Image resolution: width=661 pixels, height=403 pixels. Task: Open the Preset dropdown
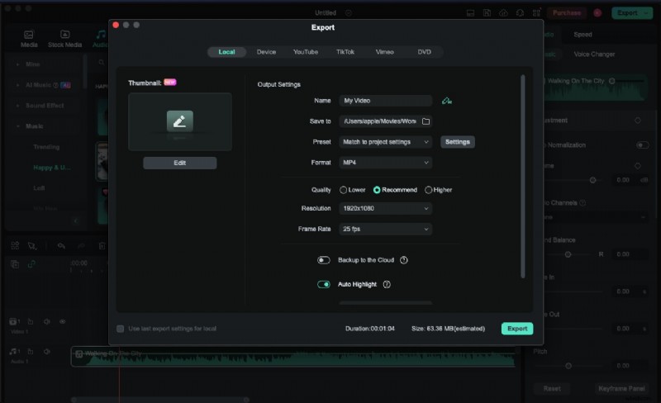[386, 142]
